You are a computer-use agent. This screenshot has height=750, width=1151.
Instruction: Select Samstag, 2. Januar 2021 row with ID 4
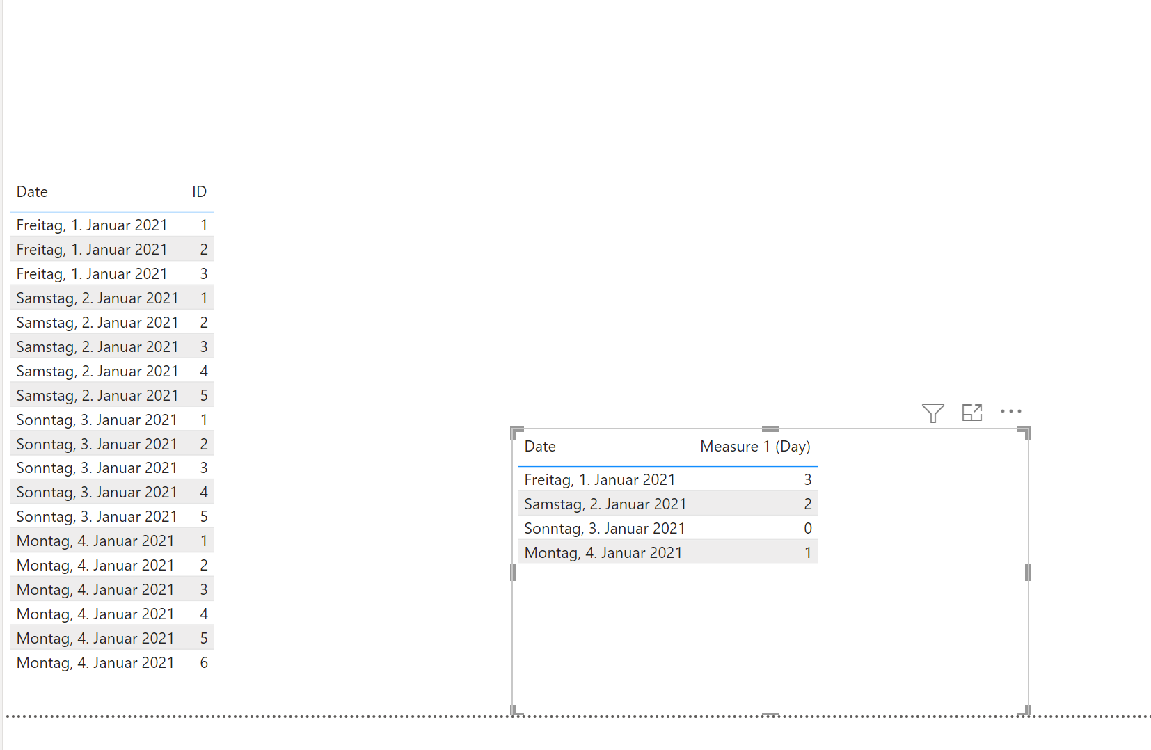(x=112, y=371)
